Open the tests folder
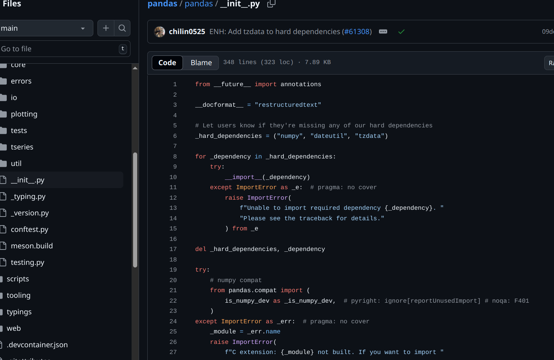554x360 pixels. pyautogui.click(x=19, y=130)
